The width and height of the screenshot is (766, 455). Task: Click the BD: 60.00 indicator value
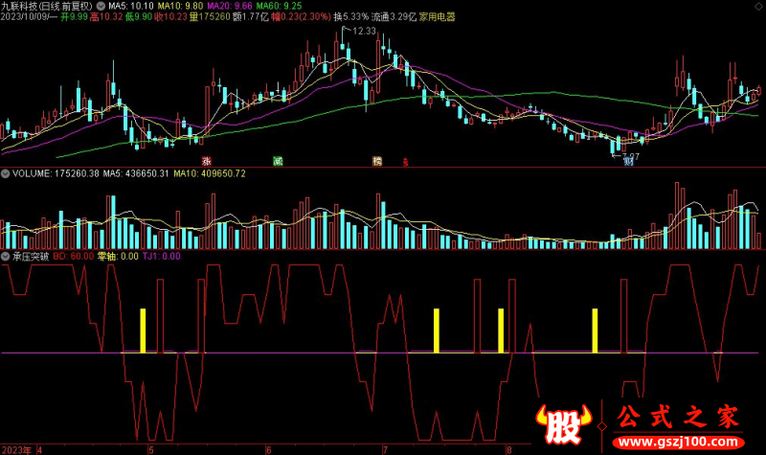(74, 256)
